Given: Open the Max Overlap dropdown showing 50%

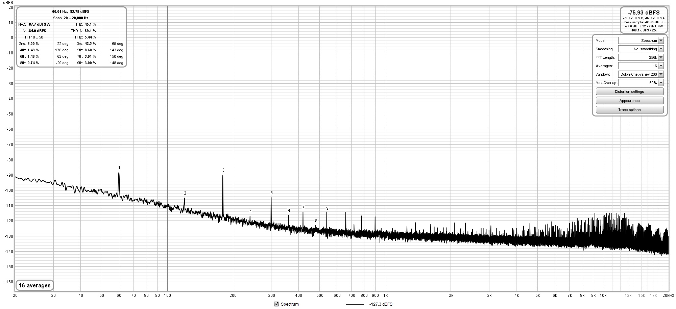Looking at the screenshot, I should pos(641,83).
